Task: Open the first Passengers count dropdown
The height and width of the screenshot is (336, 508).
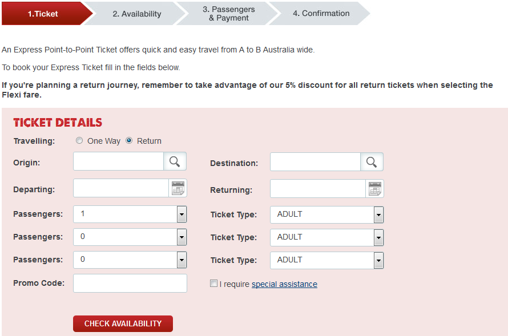Action: click(130, 214)
